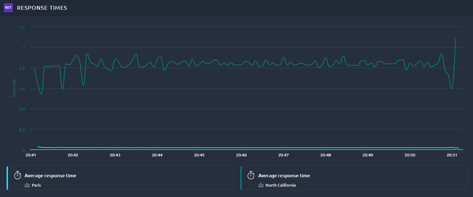Toggle the Paris average response time series
Image resolution: width=473 pixels, height=197 pixels.
point(120,178)
